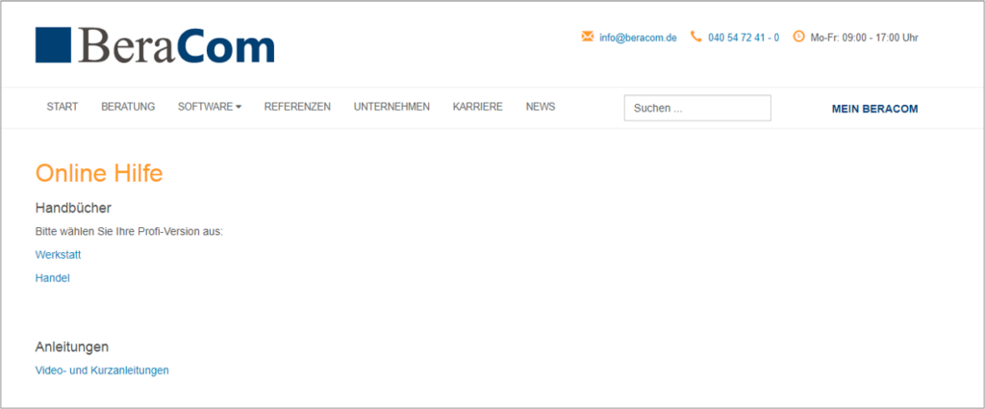The width and height of the screenshot is (985, 409).
Task: Visit the NEWS page
Action: point(541,107)
